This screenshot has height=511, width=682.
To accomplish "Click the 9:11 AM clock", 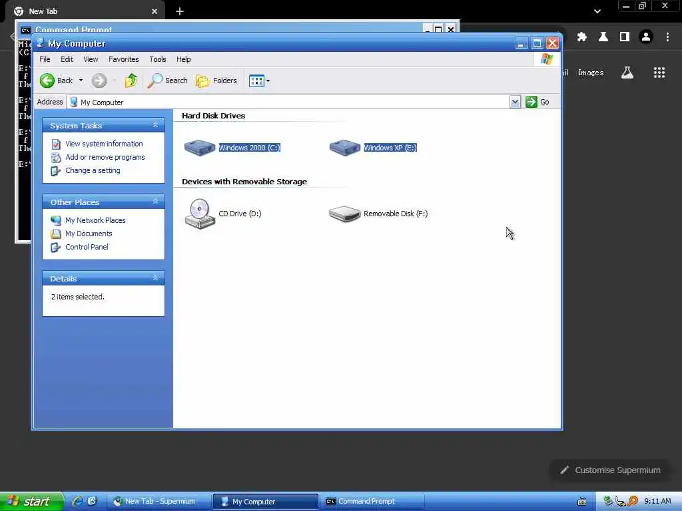I will [657, 502].
